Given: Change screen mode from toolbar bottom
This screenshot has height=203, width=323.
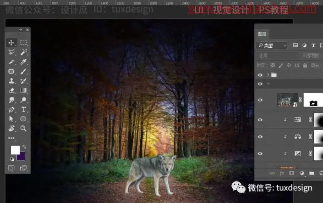Looking at the screenshot, I should point(23,168).
